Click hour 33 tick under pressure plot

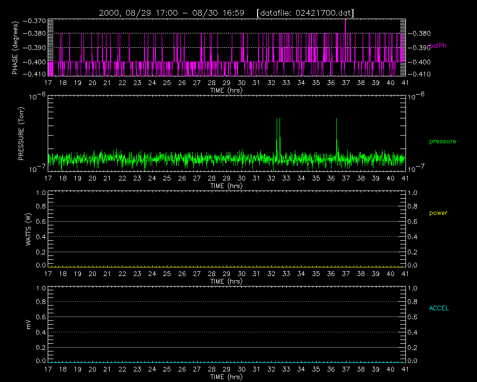tap(286, 178)
